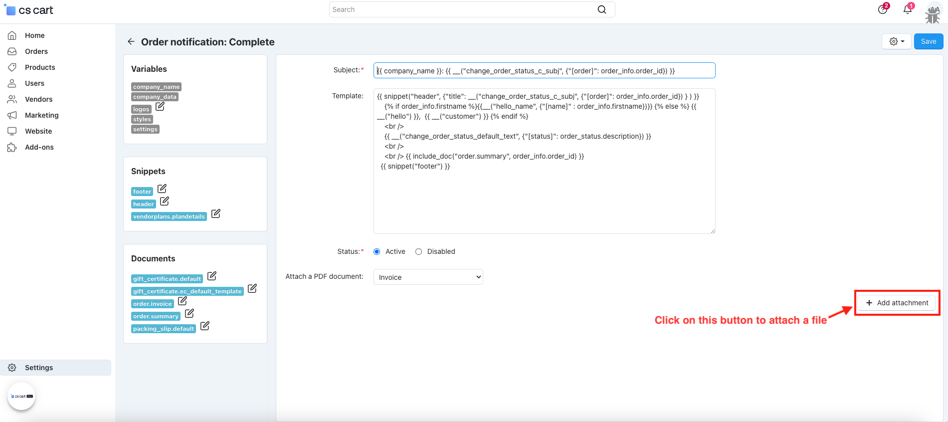The image size is (948, 422).
Task: Click the Orders inbox icon
Action: tap(12, 51)
